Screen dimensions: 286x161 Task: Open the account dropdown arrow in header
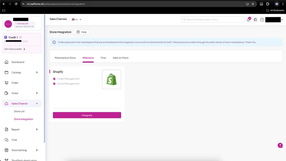pyautogui.click(x=282, y=20)
